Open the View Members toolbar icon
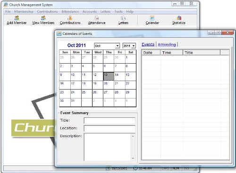236x173 pixels. [43, 18]
